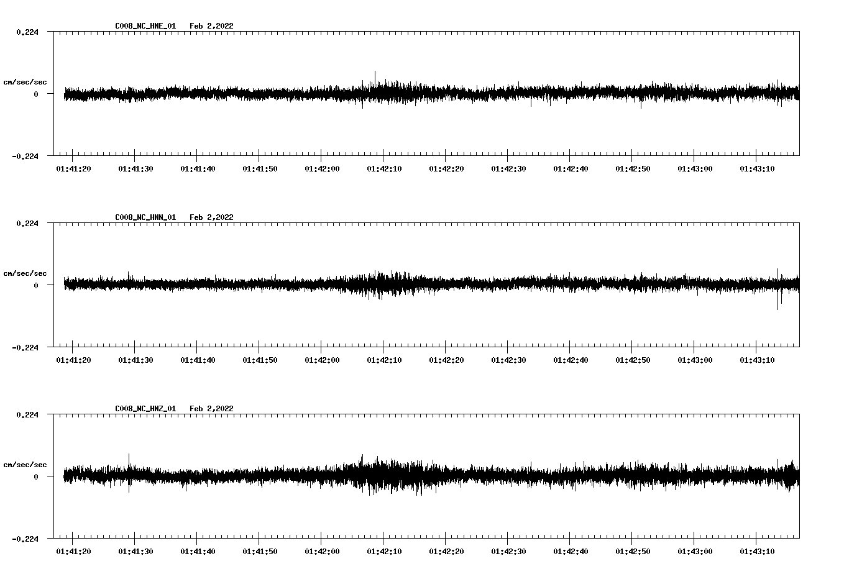The width and height of the screenshot is (844, 574).
Task: Click the cm/sec/sec unit label on HNE plot
Action: tap(25, 82)
